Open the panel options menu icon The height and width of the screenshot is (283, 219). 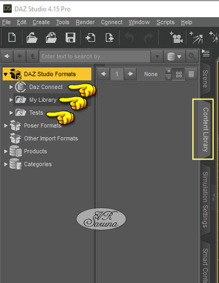coord(206,53)
